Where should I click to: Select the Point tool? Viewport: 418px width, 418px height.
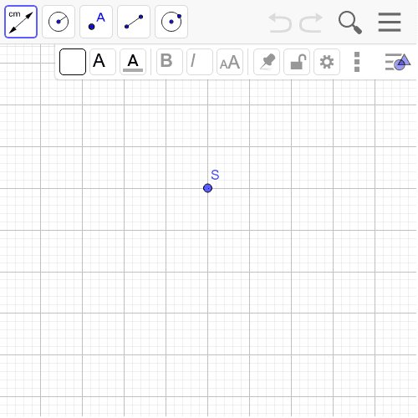click(96, 22)
